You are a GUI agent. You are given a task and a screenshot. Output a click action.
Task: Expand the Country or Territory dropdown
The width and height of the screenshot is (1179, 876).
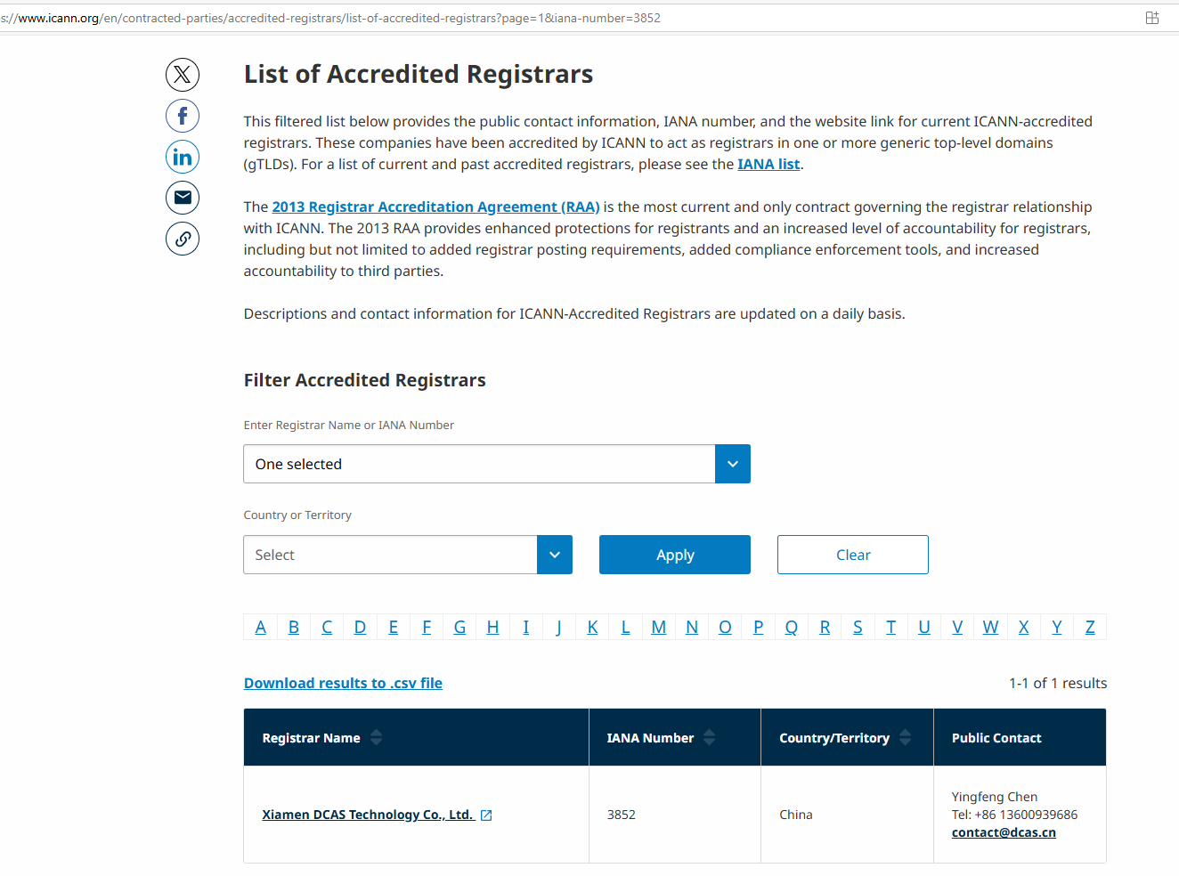pyautogui.click(x=554, y=555)
